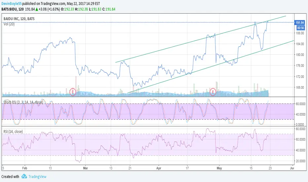Click the 172.00 price axis label
The image size is (308, 182).
pyautogui.click(x=300, y=76)
